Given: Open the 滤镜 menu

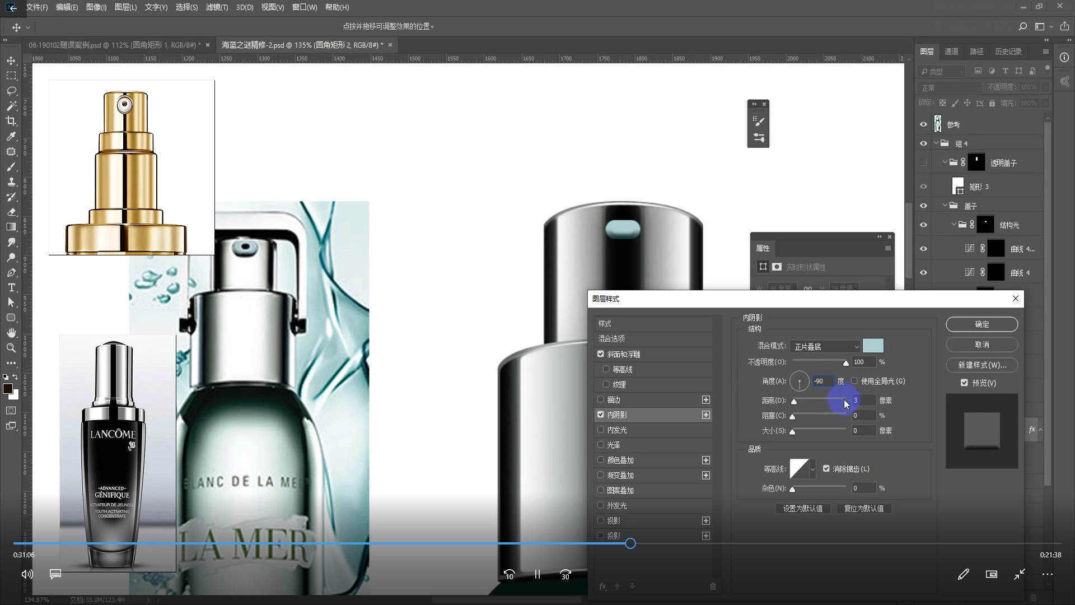Looking at the screenshot, I should pyautogui.click(x=217, y=7).
